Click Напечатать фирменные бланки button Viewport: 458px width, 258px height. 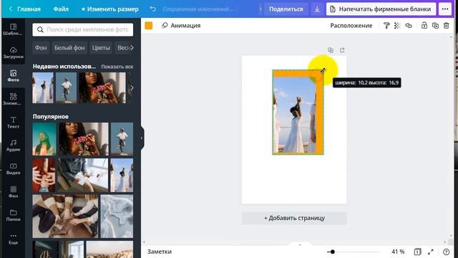(x=381, y=9)
